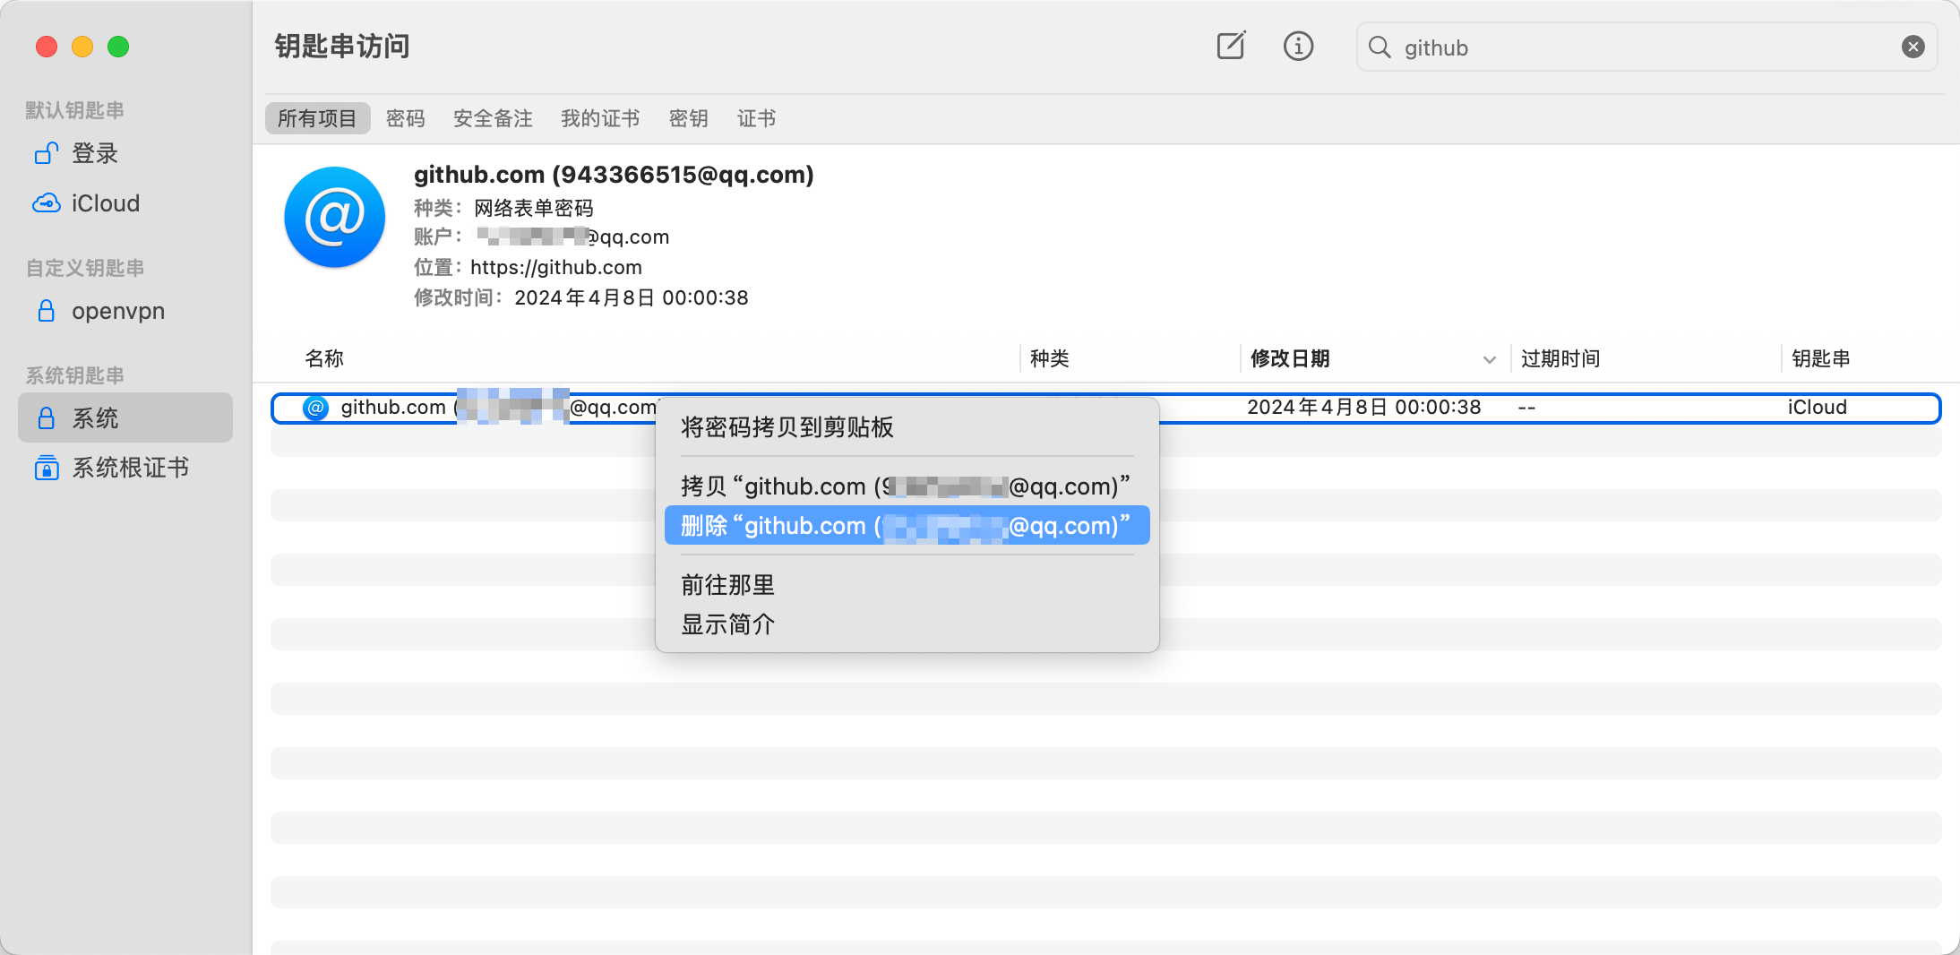
Task: Sort by the 过期时间 column header
Action: coord(1560,358)
